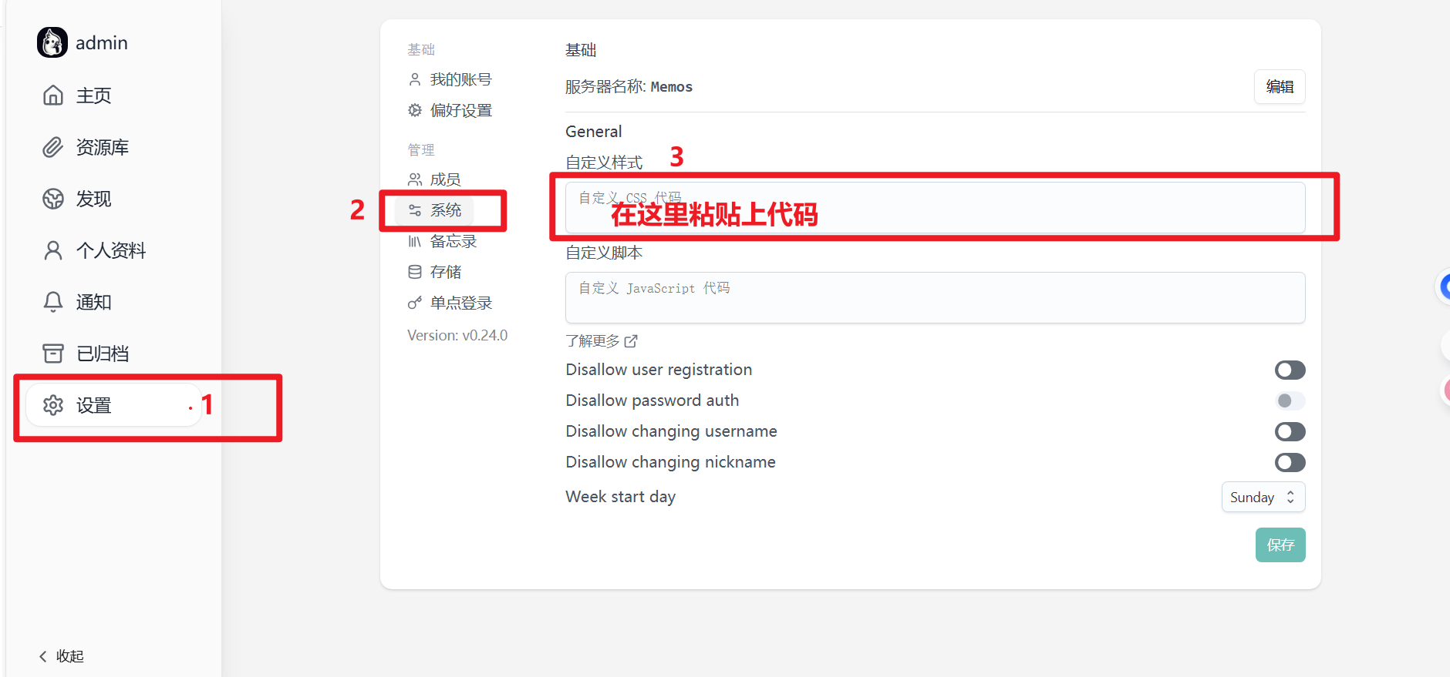
Task: Click the Explore globe icon
Action: pyautogui.click(x=53, y=199)
